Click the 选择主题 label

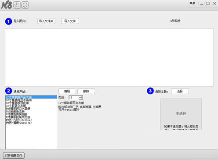(161, 92)
